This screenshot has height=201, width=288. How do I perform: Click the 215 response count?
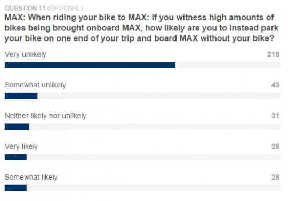273,54
